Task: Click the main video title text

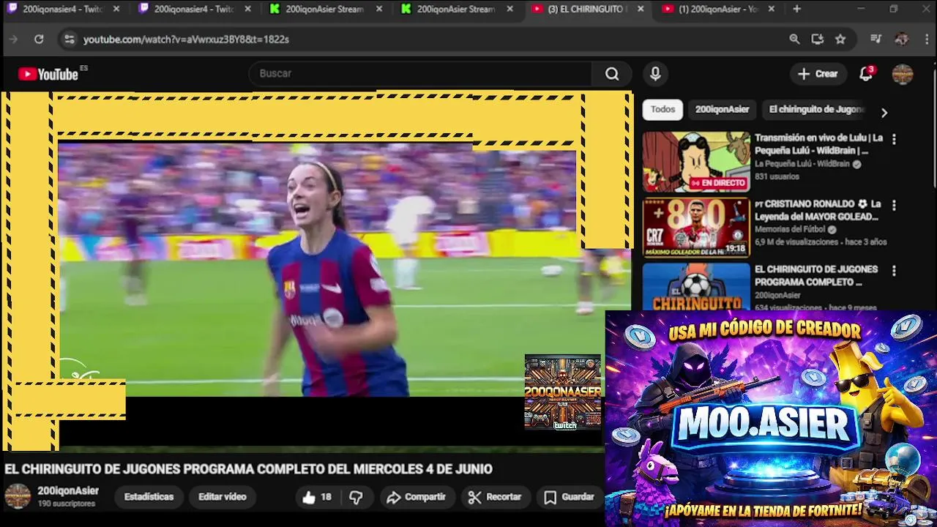Action: click(x=249, y=469)
